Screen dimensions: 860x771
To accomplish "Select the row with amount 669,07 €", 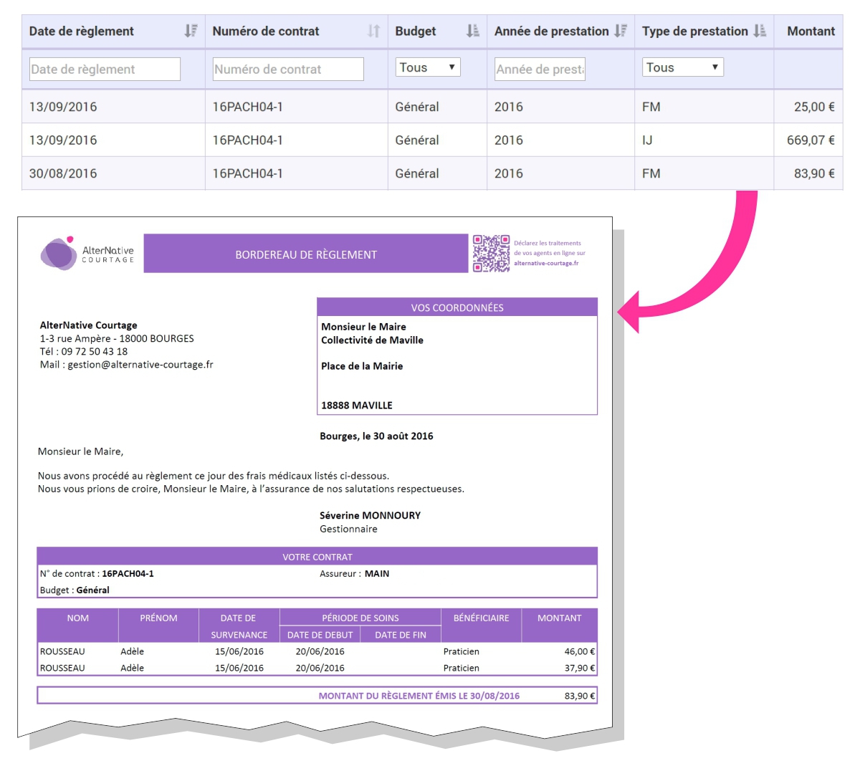I will (431, 140).
